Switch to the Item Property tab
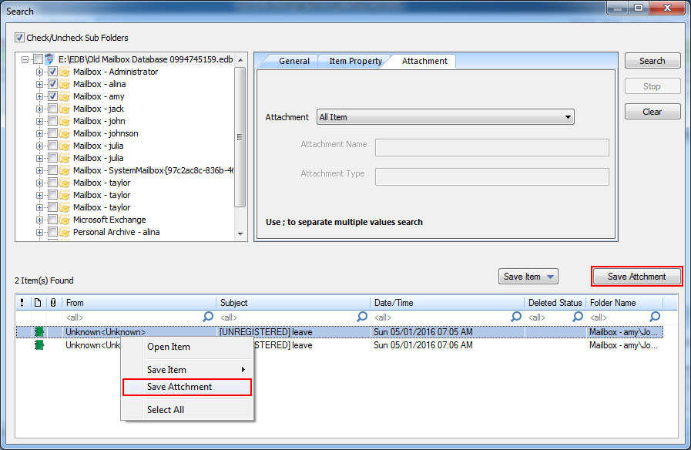The height and width of the screenshot is (450, 691). pyautogui.click(x=355, y=61)
